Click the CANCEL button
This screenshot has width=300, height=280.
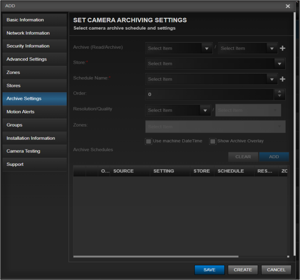click(x=276, y=270)
